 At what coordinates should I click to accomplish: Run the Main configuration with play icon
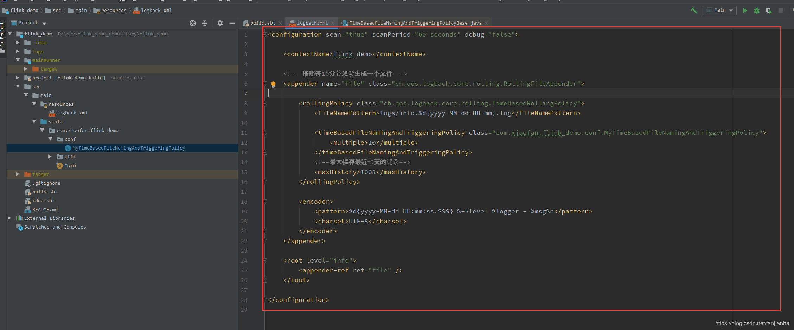[745, 11]
